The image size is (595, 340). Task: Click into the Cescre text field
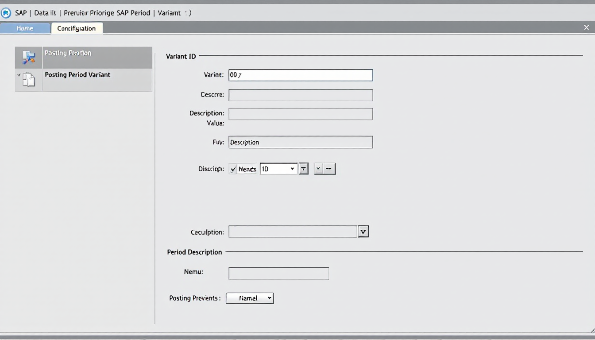pyautogui.click(x=301, y=95)
